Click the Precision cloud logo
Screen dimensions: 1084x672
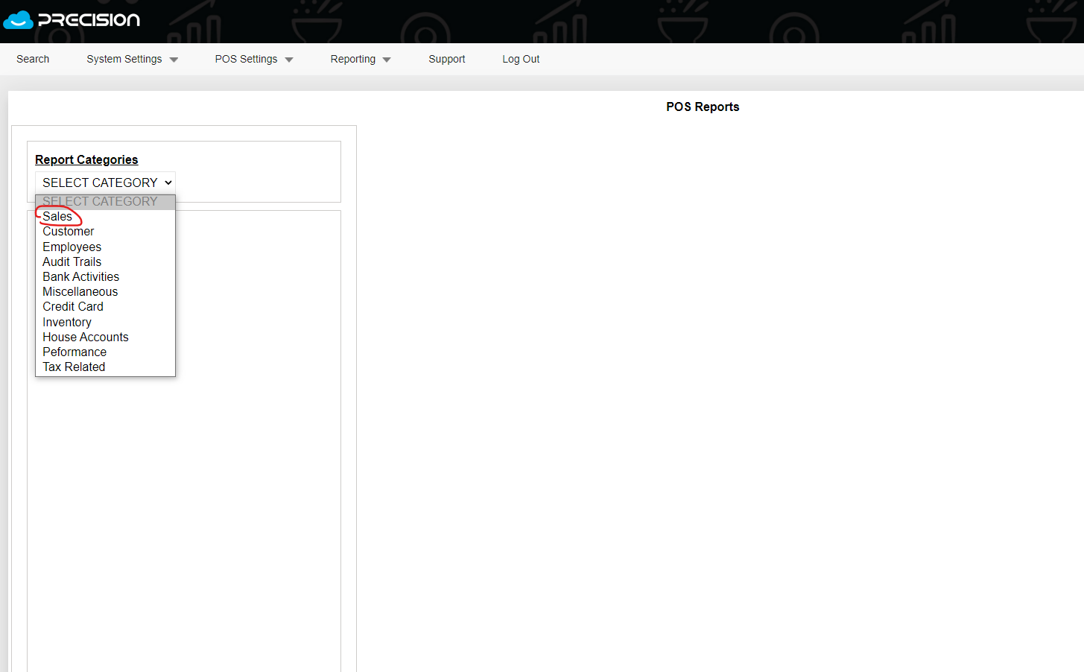[x=72, y=19]
